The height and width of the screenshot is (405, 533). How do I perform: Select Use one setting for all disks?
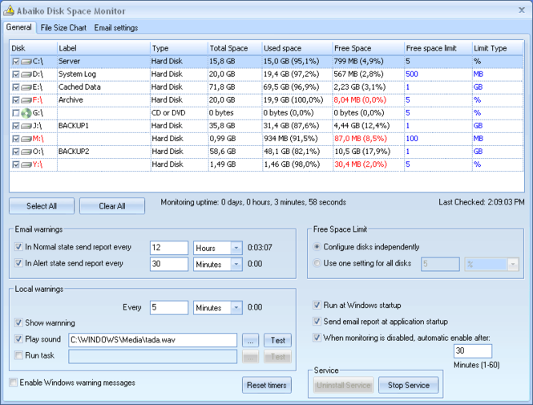pos(317,264)
